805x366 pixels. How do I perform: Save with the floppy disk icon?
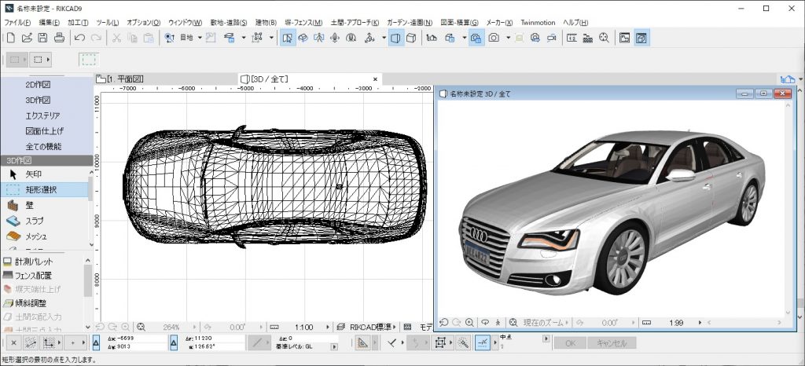pos(42,38)
